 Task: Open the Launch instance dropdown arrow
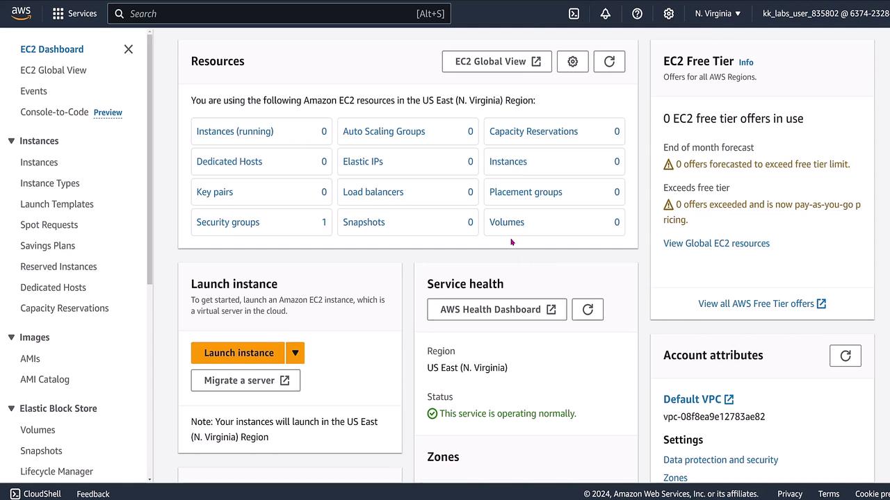click(295, 353)
